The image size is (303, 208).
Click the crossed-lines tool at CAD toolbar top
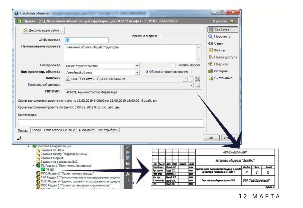click(128, 147)
